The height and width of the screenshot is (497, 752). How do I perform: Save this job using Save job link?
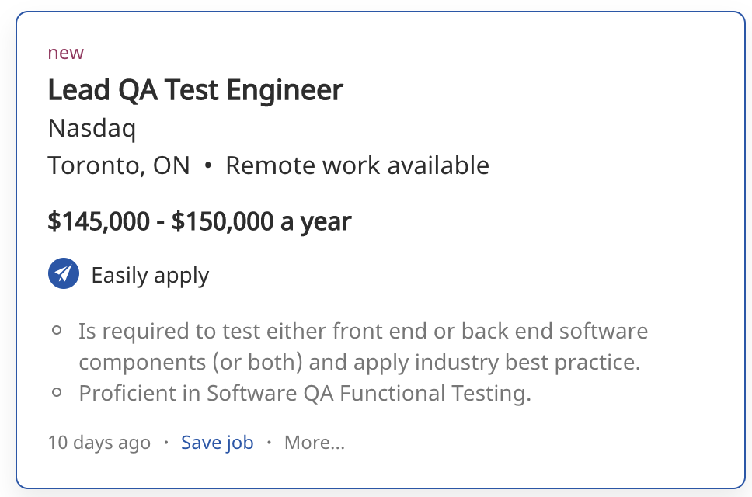pyautogui.click(x=217, y=443)
